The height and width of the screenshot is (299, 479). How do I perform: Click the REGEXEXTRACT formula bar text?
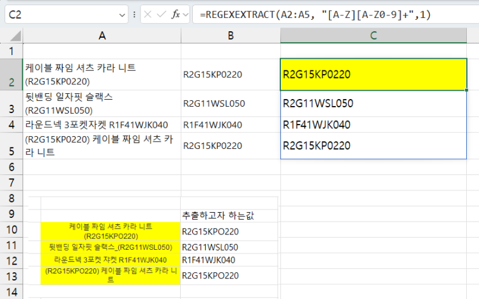tap(316, 14)
